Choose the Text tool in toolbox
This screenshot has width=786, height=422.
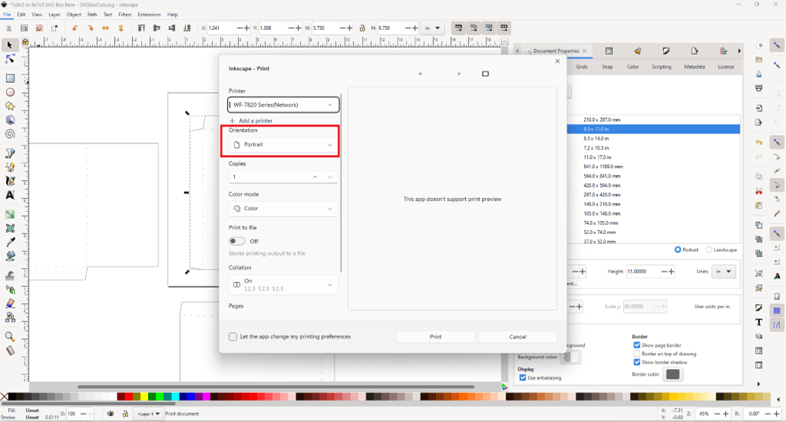tap(11, 195)
